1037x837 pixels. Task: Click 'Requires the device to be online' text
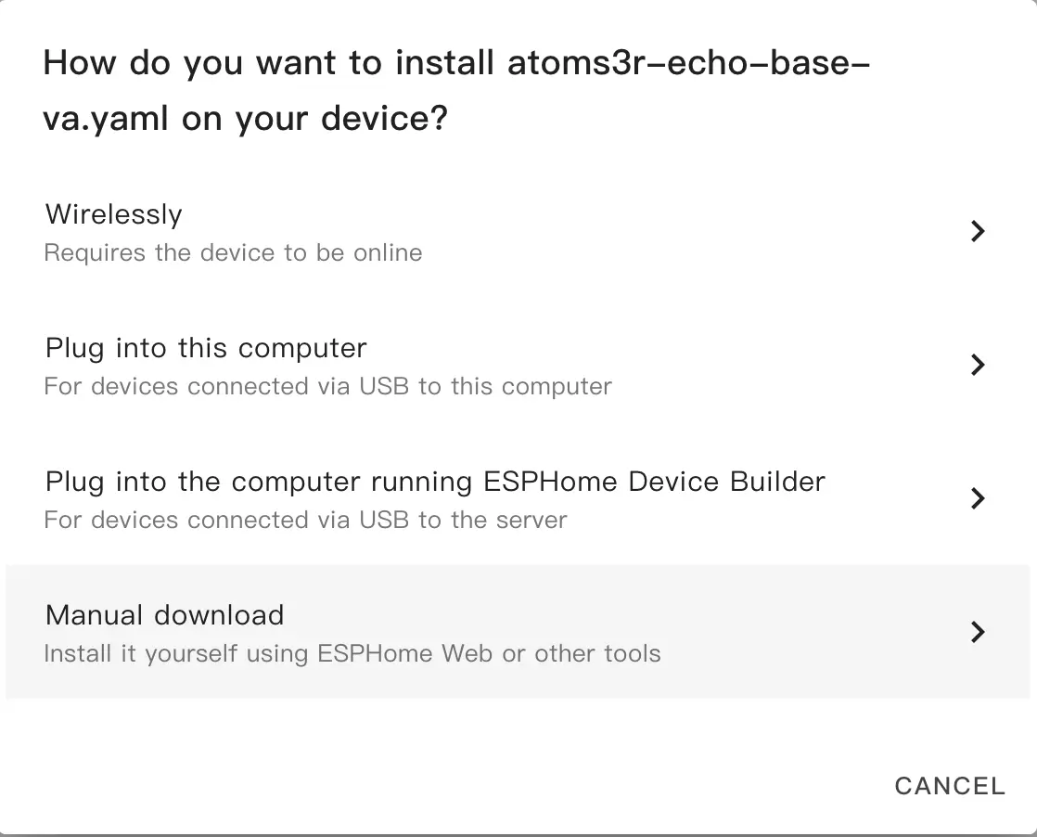click(233, 253)
